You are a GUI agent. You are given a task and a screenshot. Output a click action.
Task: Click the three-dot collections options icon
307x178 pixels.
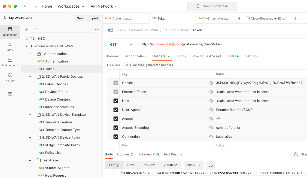pyautogui.click(x=97, y=29)
